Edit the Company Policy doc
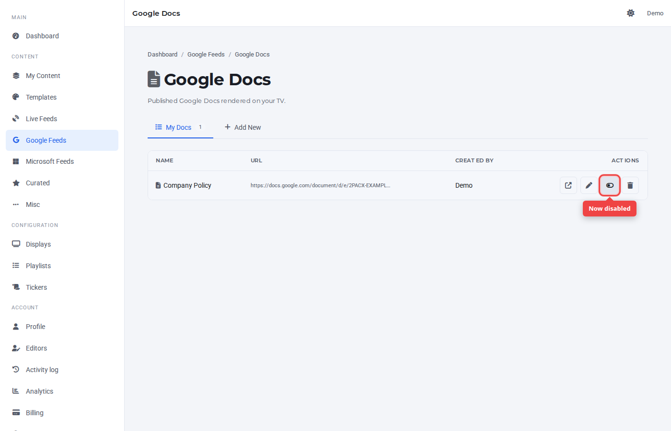 pyautogui.click(x=589, y=185)
